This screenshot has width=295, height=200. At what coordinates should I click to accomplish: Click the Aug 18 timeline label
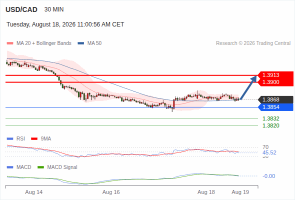(206, 192)
